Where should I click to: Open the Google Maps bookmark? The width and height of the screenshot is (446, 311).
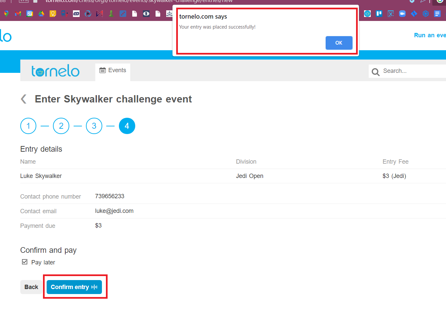point(6,14)
